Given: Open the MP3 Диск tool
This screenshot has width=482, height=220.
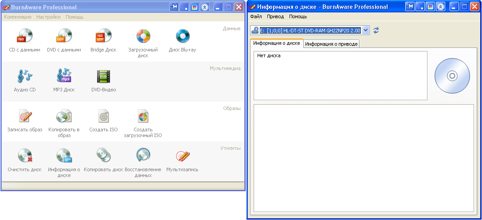Looking at the screenshot, I should [x=64, y=76].
